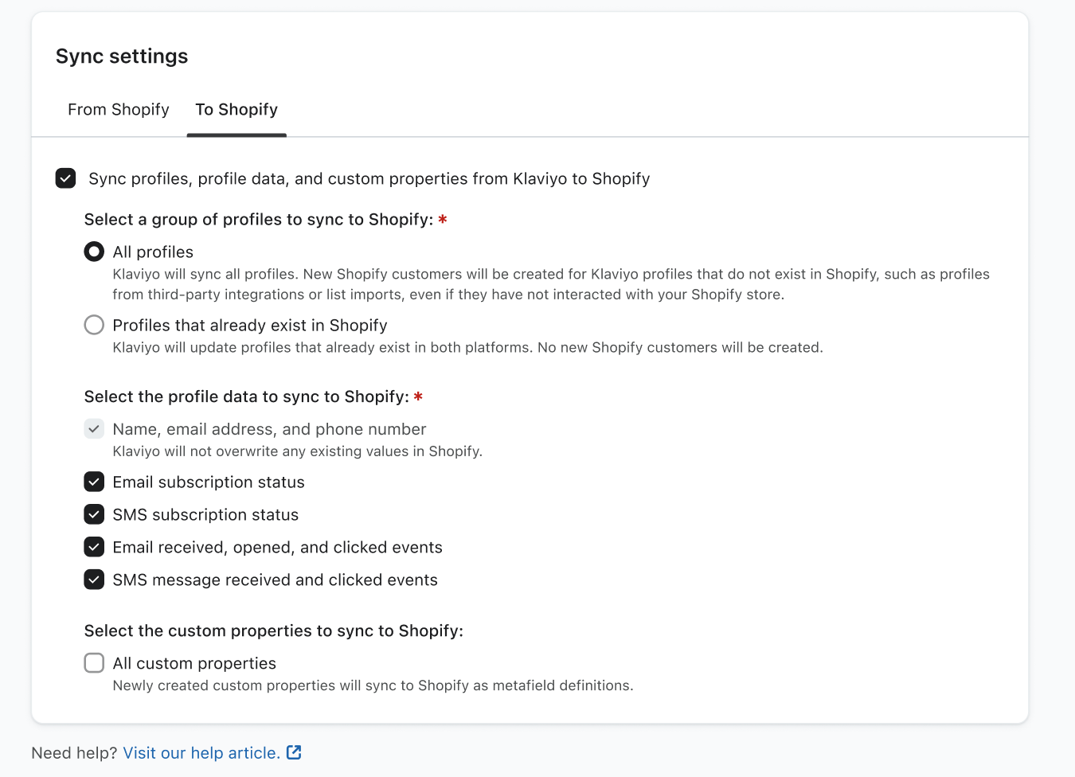The width and height of the screenshot is (1075, 777).
Task: Click the 'SMS subscription status' label text
Action: tap(205, 515)
